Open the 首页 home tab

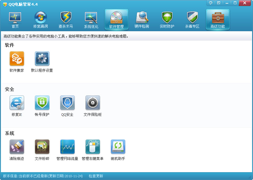15,19
